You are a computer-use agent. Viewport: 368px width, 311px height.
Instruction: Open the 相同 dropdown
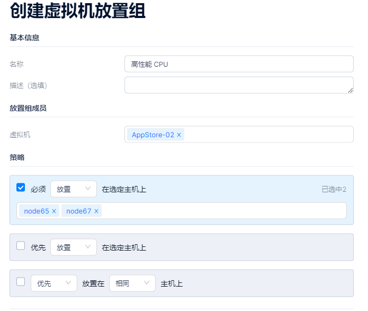pyautogui.click(x=132, y=283)
